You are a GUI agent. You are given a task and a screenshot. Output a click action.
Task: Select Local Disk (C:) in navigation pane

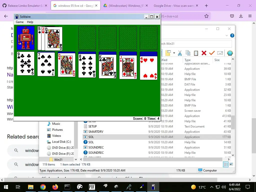[61, 142]
